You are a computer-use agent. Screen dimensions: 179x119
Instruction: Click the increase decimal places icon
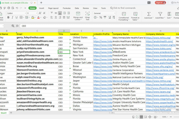(110, 17)
